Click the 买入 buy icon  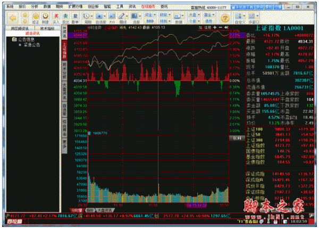click(56, 16)
